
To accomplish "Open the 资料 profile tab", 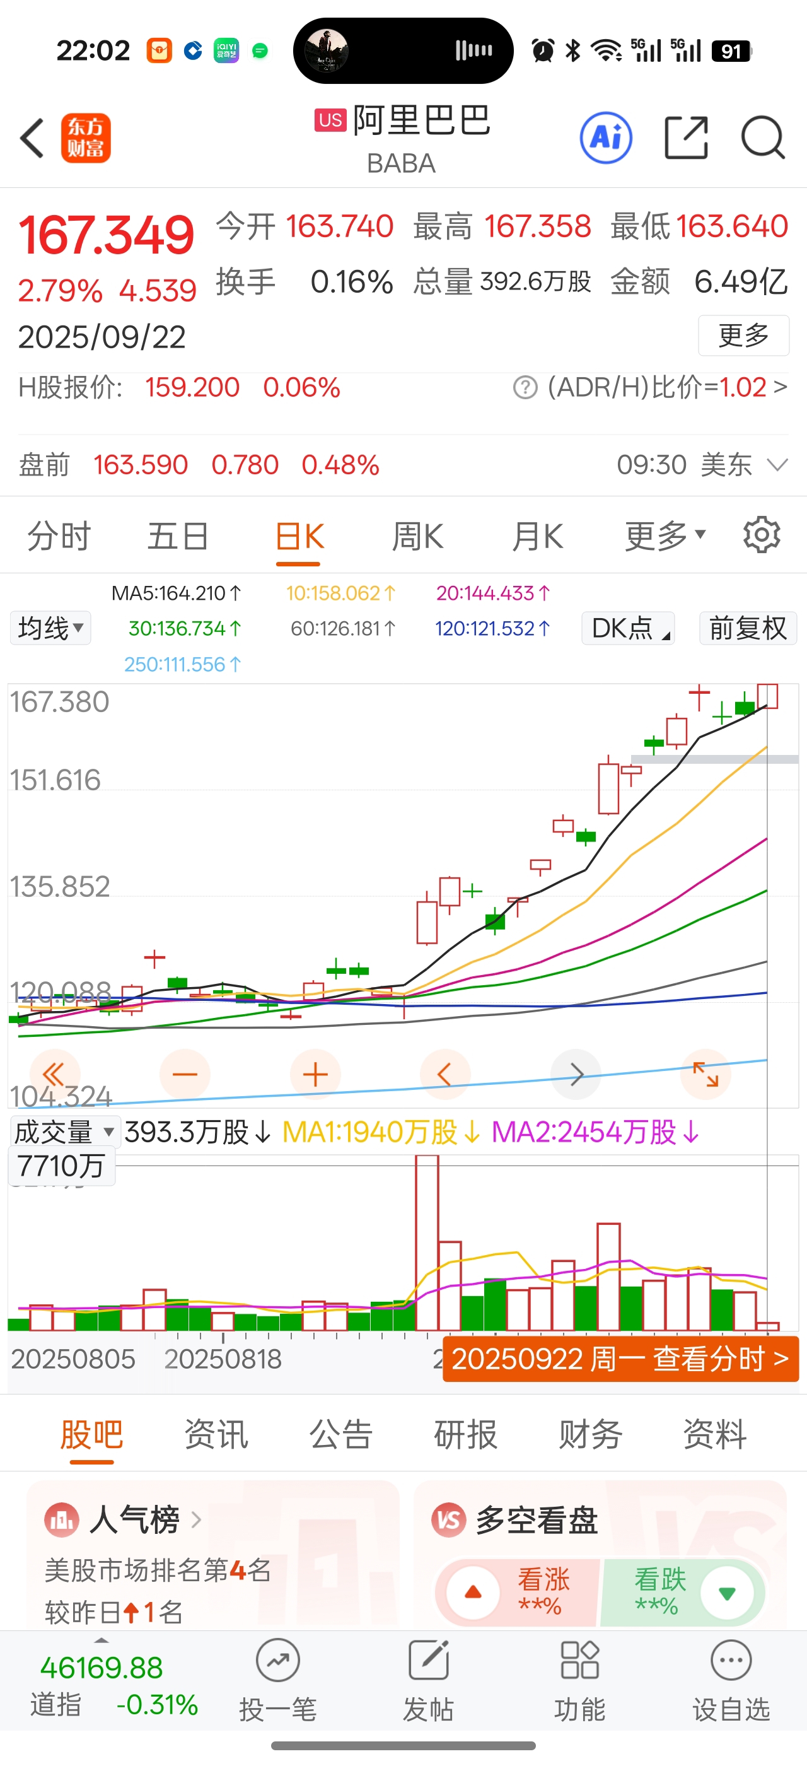I will [715, 1434].
